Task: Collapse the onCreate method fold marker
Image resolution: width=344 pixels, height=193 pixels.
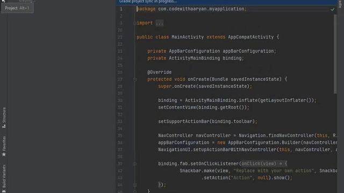Action: (135, 79)
